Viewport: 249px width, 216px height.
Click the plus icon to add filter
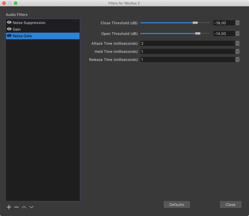pyautogui.click(x=9, y=207)
